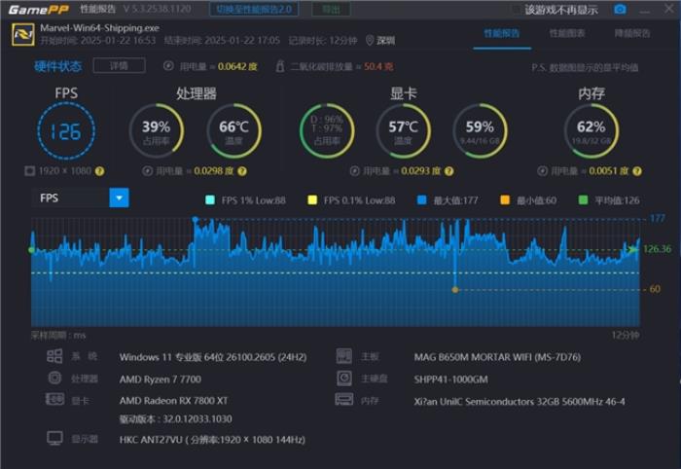The width and height of the screenshot is (681, 469).
Task: Click the processor 39% usage gauge
Action: coord(157,131)
